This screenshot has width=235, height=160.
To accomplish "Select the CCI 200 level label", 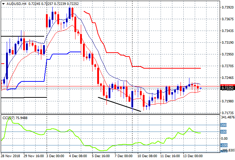I will [x=223, y=125].
